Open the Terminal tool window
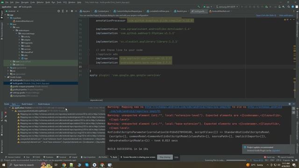Image resolution: width=299 pixels, height=168 pixels. point(61,157)
